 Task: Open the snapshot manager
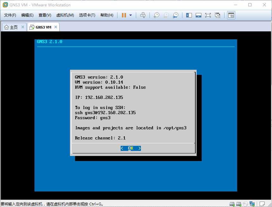pyautogui.click(x=175, y=15)
